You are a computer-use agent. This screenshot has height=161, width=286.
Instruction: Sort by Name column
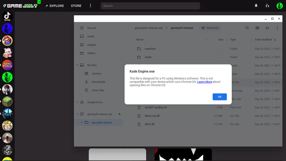click(140, 39)
